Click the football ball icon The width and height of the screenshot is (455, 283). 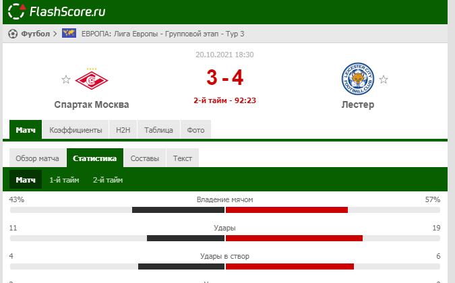(x=13, y=34)
